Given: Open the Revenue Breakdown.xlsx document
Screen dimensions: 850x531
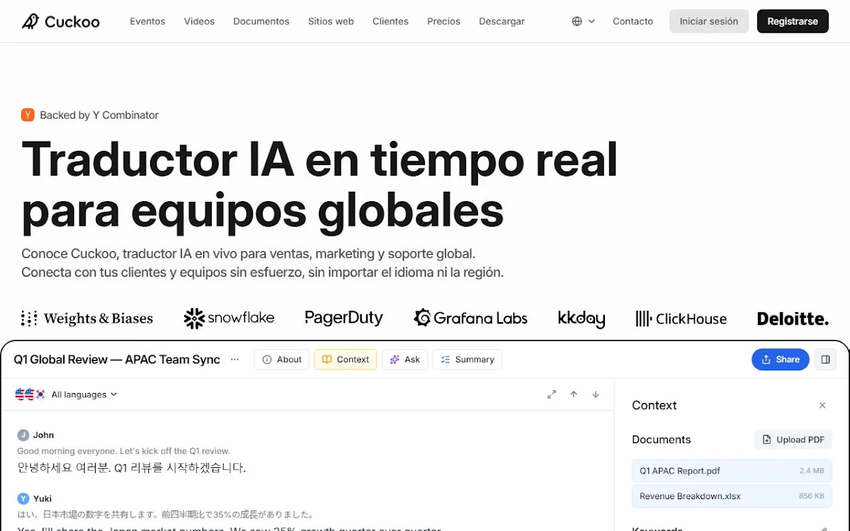Looking at the screenshot, I should 732,496.
